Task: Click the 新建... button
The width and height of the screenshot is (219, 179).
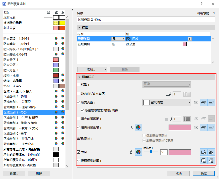Action: tap(14, 173)
